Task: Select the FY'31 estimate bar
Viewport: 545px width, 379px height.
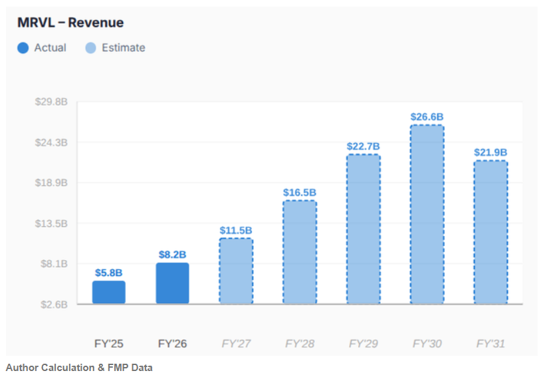Action: coord(490,232)
